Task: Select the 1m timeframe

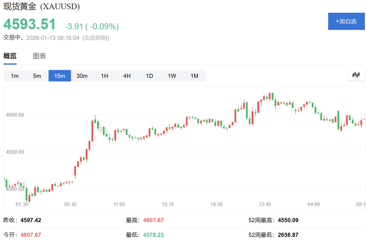Action: pyautogui.click(x=15, y=76)
